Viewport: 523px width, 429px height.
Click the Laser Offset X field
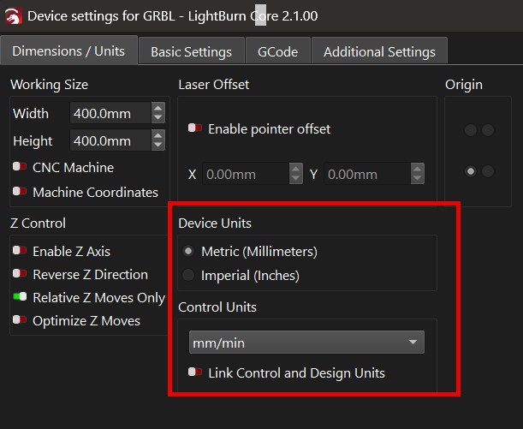[246, 174]
